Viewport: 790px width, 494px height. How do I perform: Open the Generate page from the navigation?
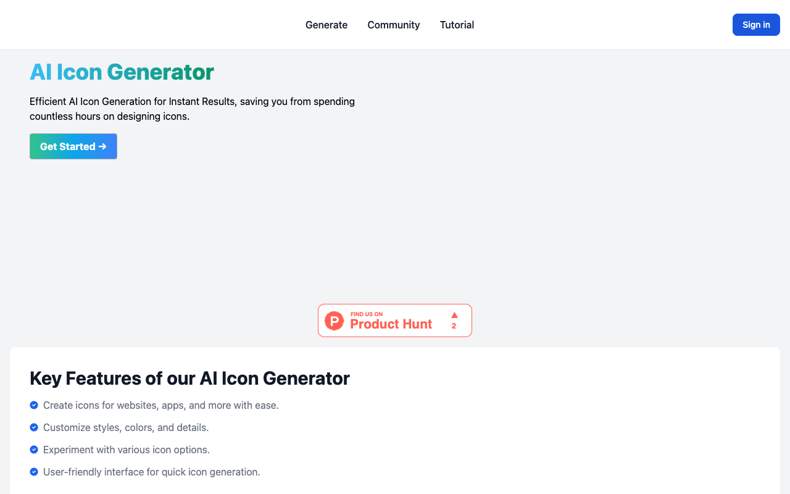[326, 25]
